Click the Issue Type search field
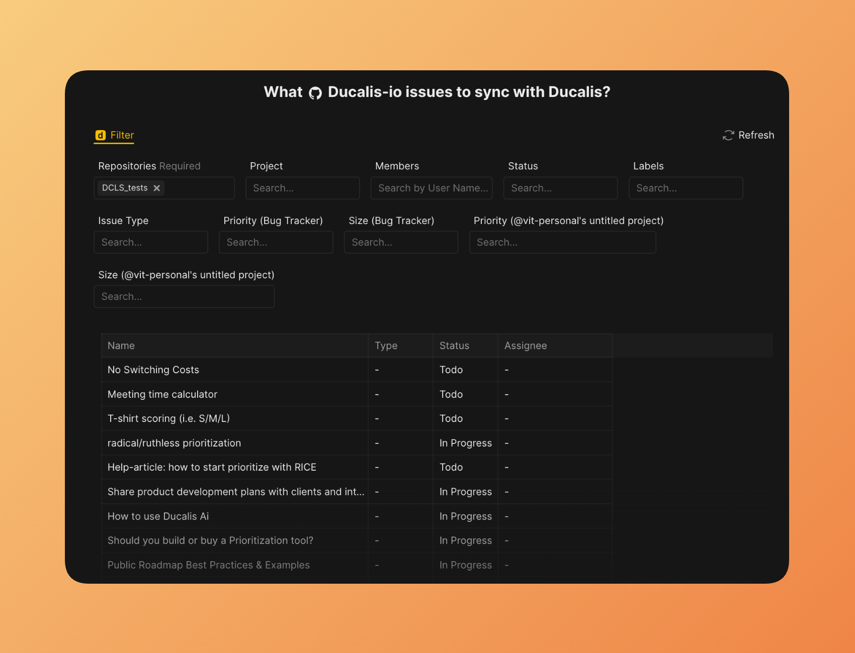This screenshot has height=653, width=855. pyautogui.click(x=150, y=242)
